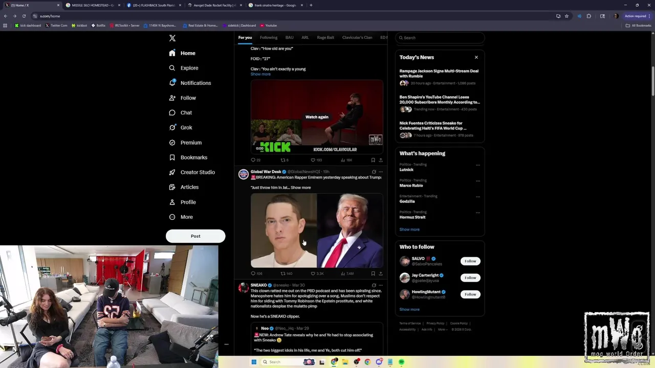Open the new browser tab button
Image resolution: width=655 pixels, height=368 pixels.
click(x=311, y=5)
